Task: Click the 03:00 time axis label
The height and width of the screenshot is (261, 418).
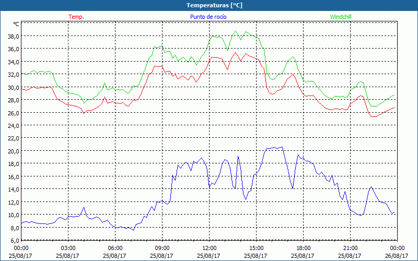Action: click(x=68, y=248)
